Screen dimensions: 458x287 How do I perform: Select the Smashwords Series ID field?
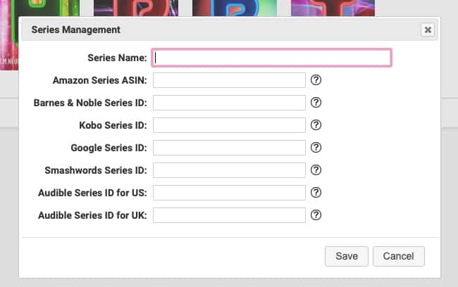tap(229, 170)
